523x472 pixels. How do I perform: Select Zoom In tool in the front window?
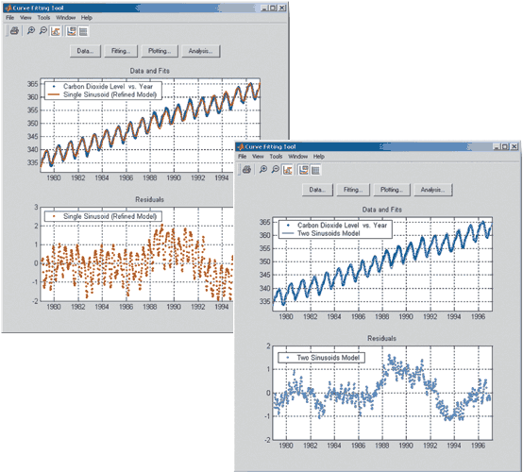pos(263,170)
